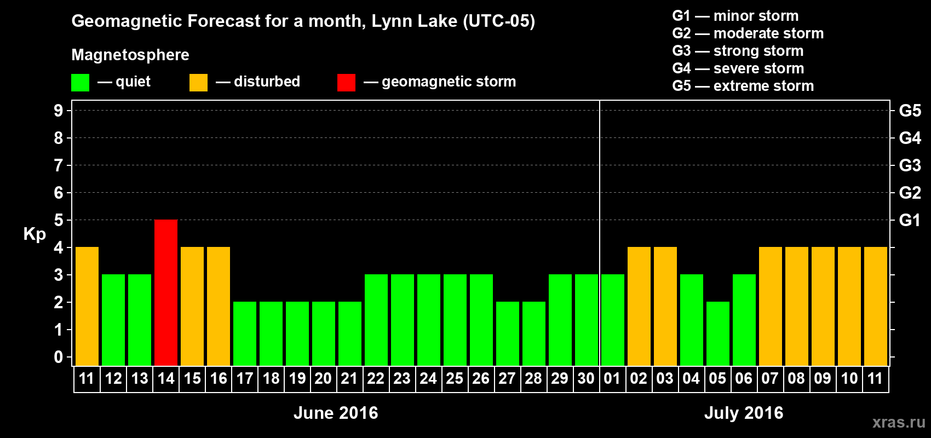The image size is (931, 438).
Task: Click the orange bar for July 03
Action: [x=665, y=306]
